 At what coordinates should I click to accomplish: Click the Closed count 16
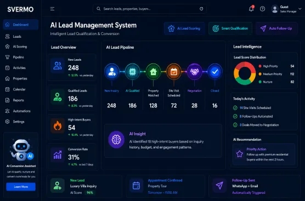[x=214, y=106]
